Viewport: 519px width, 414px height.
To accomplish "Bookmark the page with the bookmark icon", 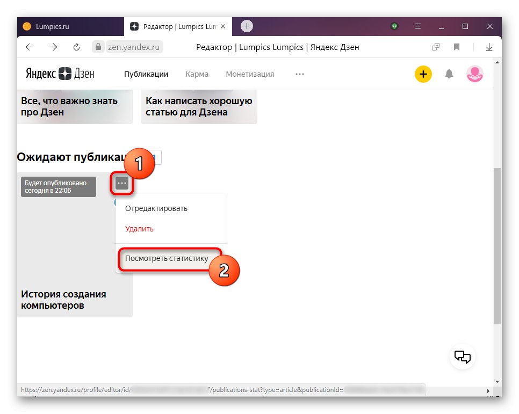I will [x=457, y=47].
